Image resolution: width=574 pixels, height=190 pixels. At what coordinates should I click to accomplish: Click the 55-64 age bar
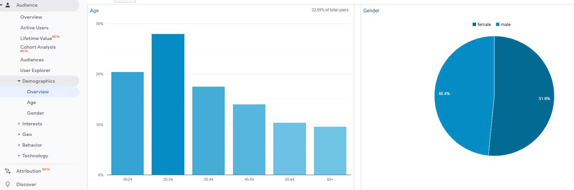(x=290, y=149)
